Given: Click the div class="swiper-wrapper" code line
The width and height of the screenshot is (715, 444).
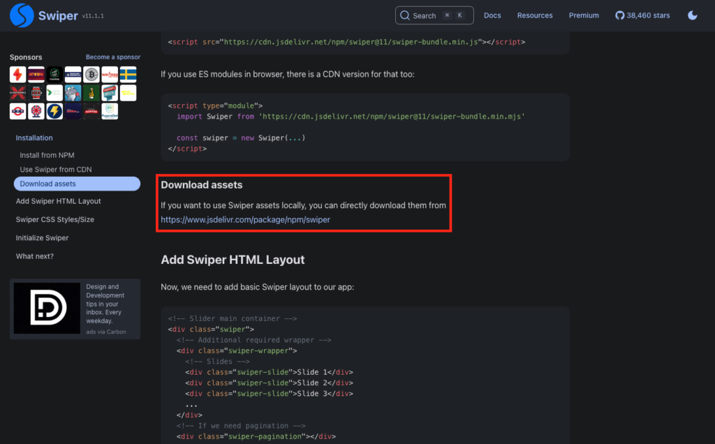Looking at the screenshot, I should [237, 351].
